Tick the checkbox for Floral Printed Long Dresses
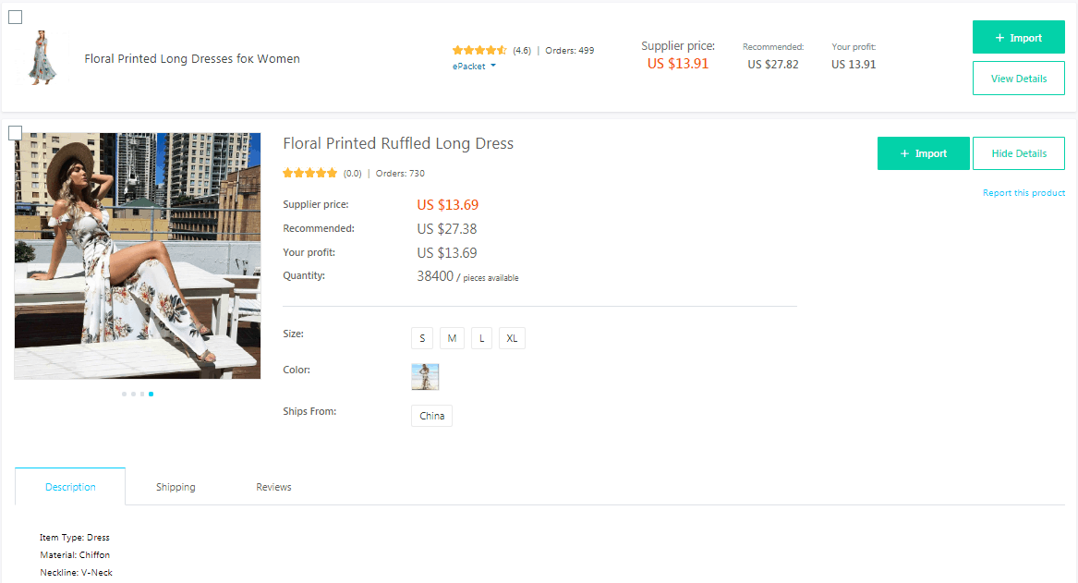This screenshot has height=583, width=1078. (x=16, y=17)
